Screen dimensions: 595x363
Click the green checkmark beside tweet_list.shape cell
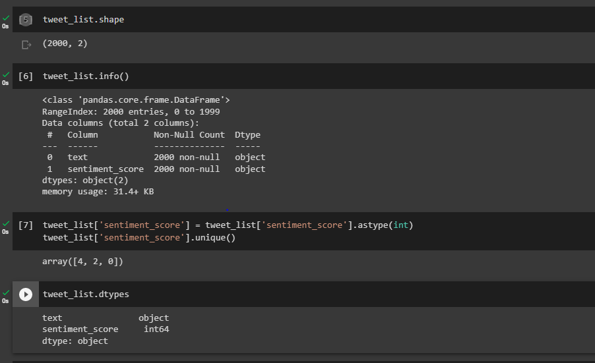coord(6,18)
